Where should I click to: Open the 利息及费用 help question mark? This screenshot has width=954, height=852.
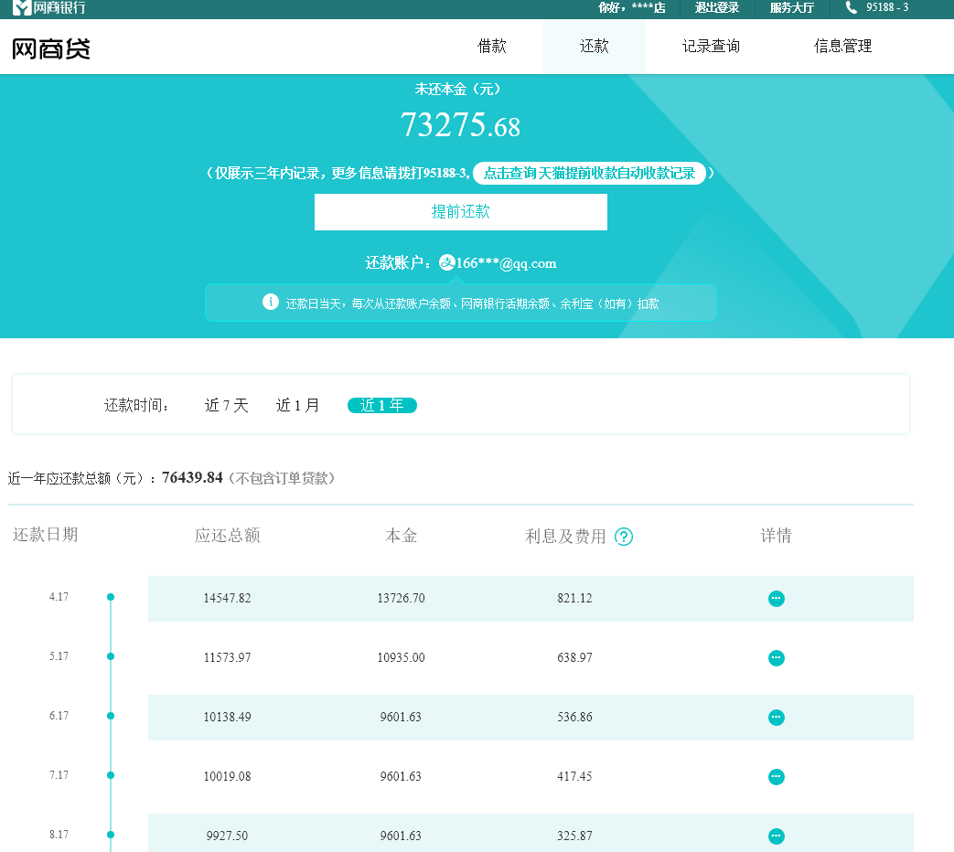pyautogui.click(x=624, y=537)
